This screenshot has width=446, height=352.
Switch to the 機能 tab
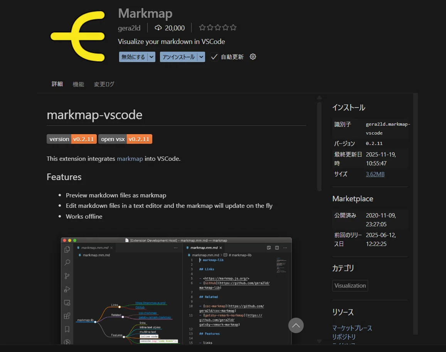point(78,84)
